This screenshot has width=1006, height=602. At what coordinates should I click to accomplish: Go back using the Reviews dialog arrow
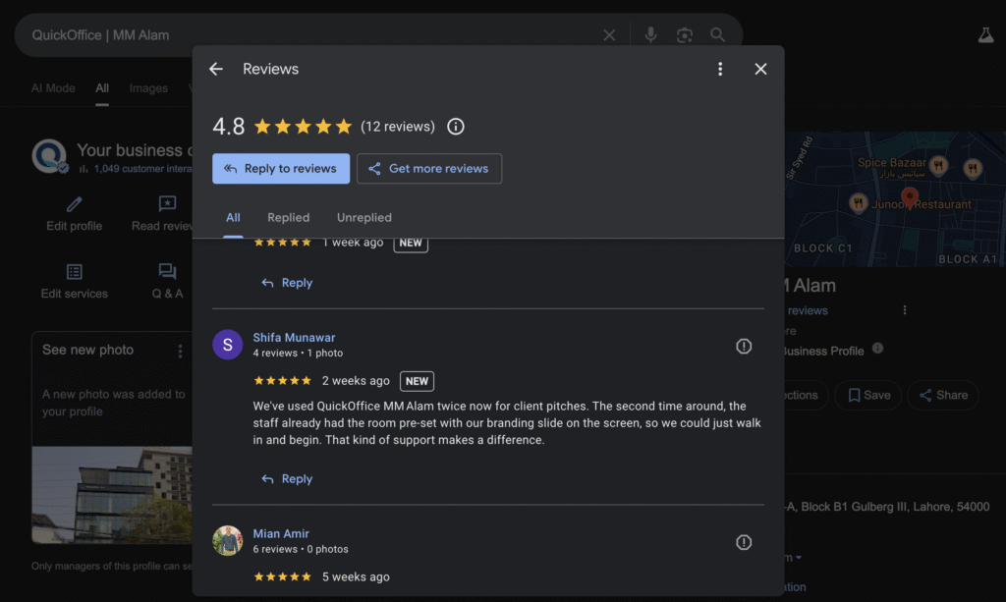(216, 69)
